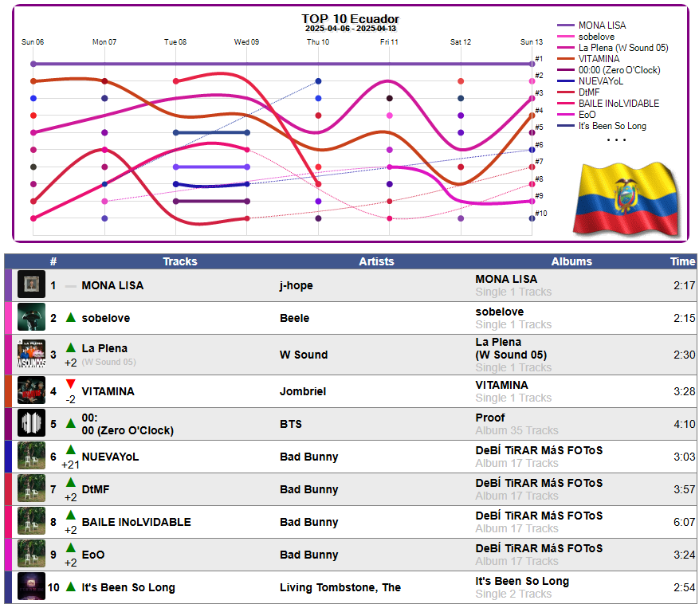Screen dimensions: 699x608
Task: Open the EoO track title
Action: coord(93,555)
